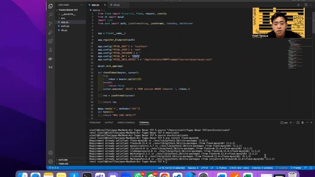The width and height of the screenshot is (315, 177).
Task: Open auth.py in the Explorer tree
Action: 65,26
